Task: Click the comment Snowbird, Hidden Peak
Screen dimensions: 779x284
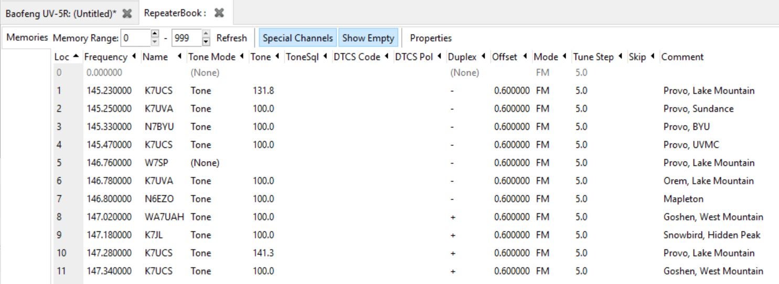Action: 712,235
